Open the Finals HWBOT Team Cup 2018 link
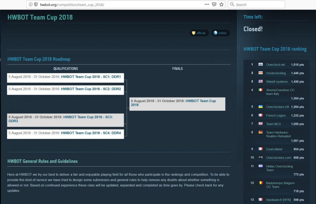Image resolution: width=316 pixels, height=204 pixels. [x=173, y=103]
